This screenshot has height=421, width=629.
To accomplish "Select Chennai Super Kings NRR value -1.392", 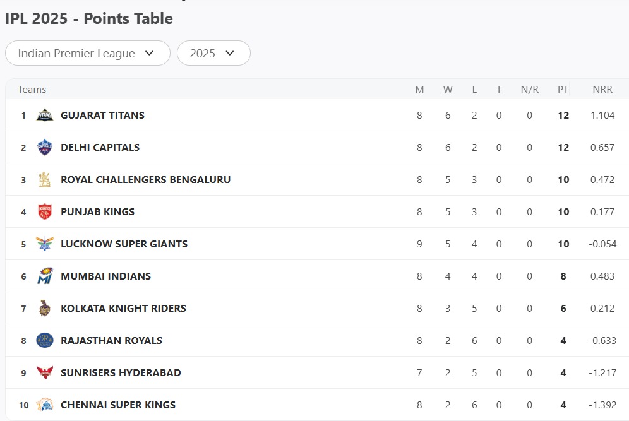I will coord(602,405).
